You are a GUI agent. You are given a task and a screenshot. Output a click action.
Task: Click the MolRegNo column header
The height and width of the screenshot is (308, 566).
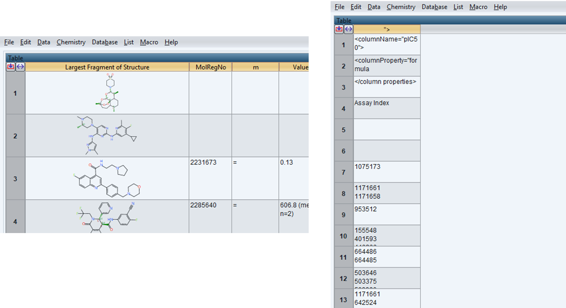click(210, 67)
